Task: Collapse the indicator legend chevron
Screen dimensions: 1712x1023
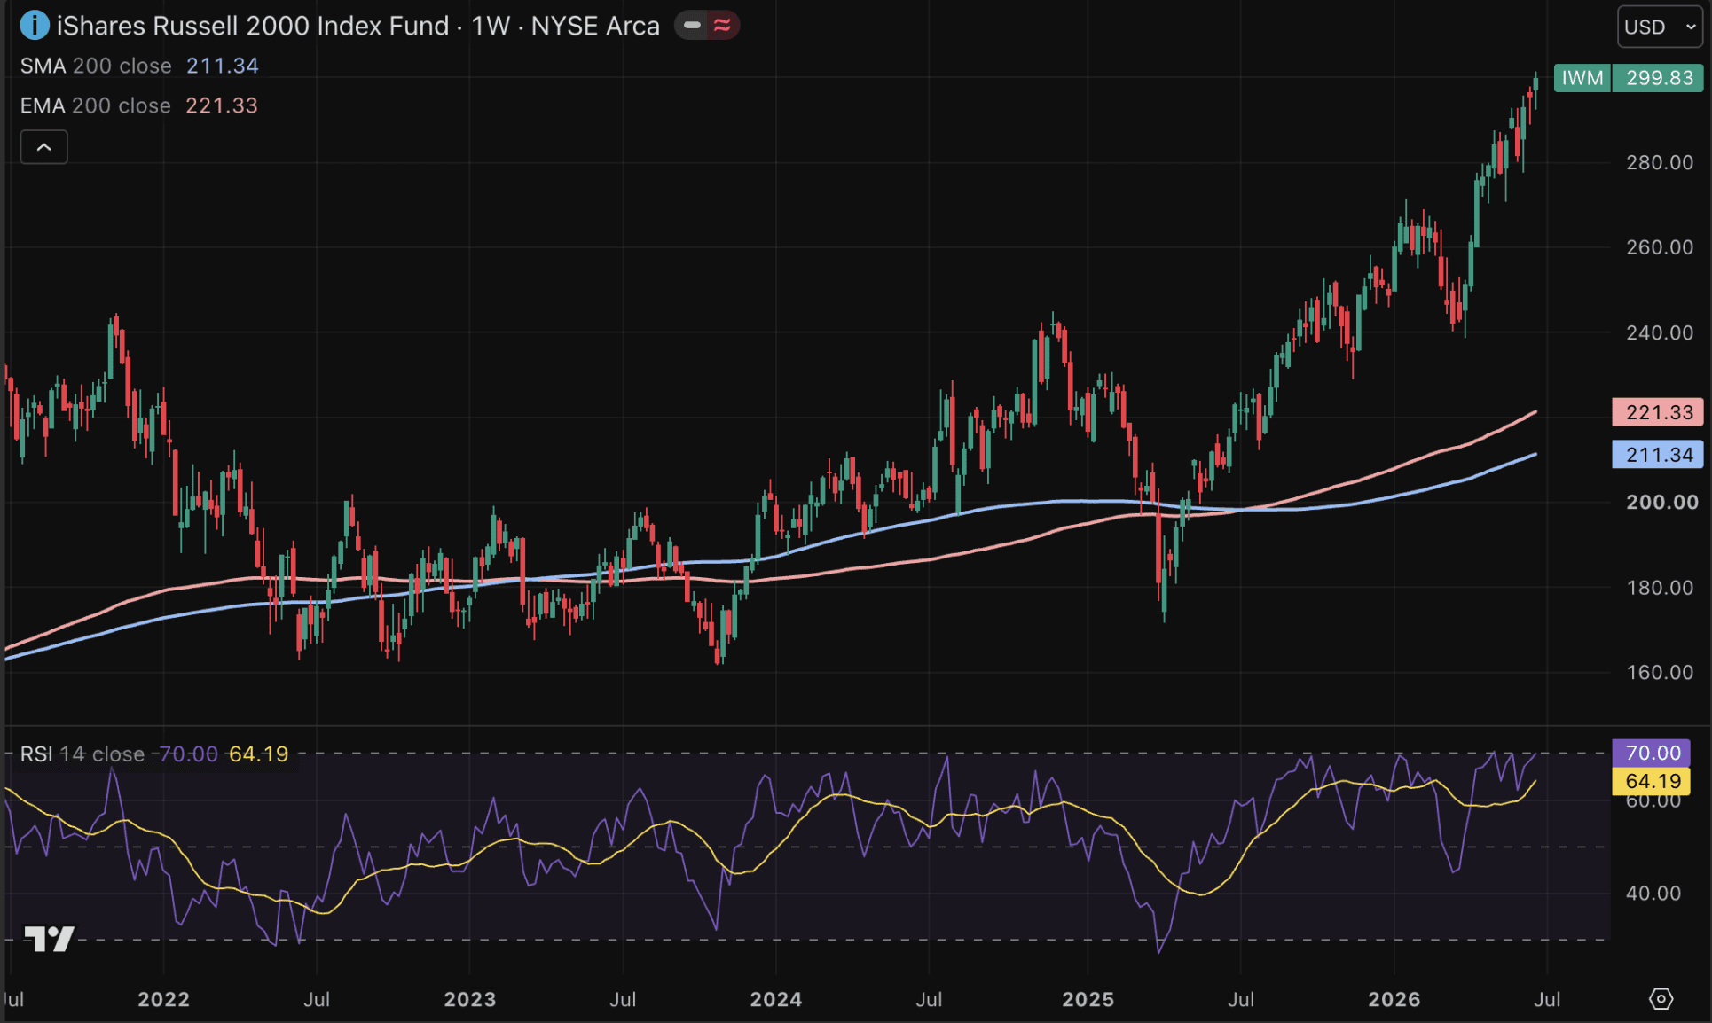Action: click(43, 147)
